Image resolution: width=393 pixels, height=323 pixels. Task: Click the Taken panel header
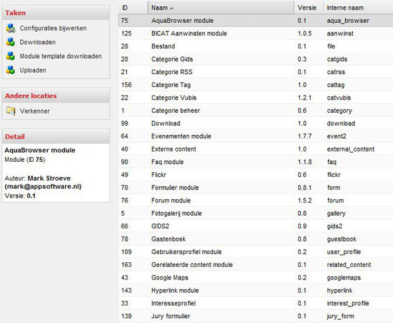click(56, 12)
